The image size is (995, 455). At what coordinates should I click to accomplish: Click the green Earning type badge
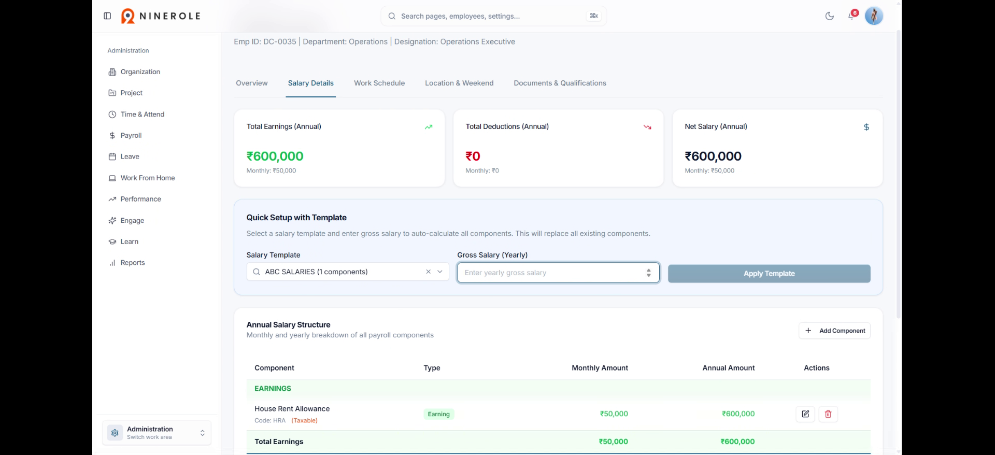tap(438, 414)
